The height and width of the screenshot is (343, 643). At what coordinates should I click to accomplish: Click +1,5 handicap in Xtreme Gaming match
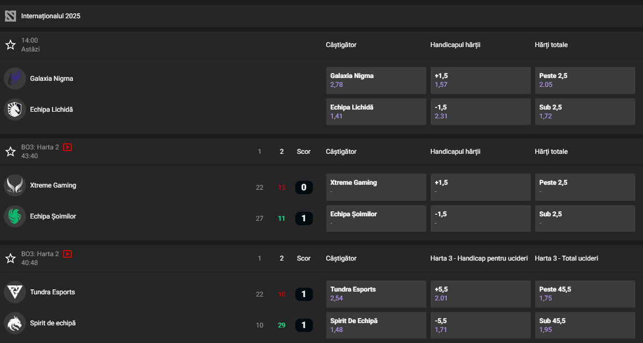tap(480, 187)
